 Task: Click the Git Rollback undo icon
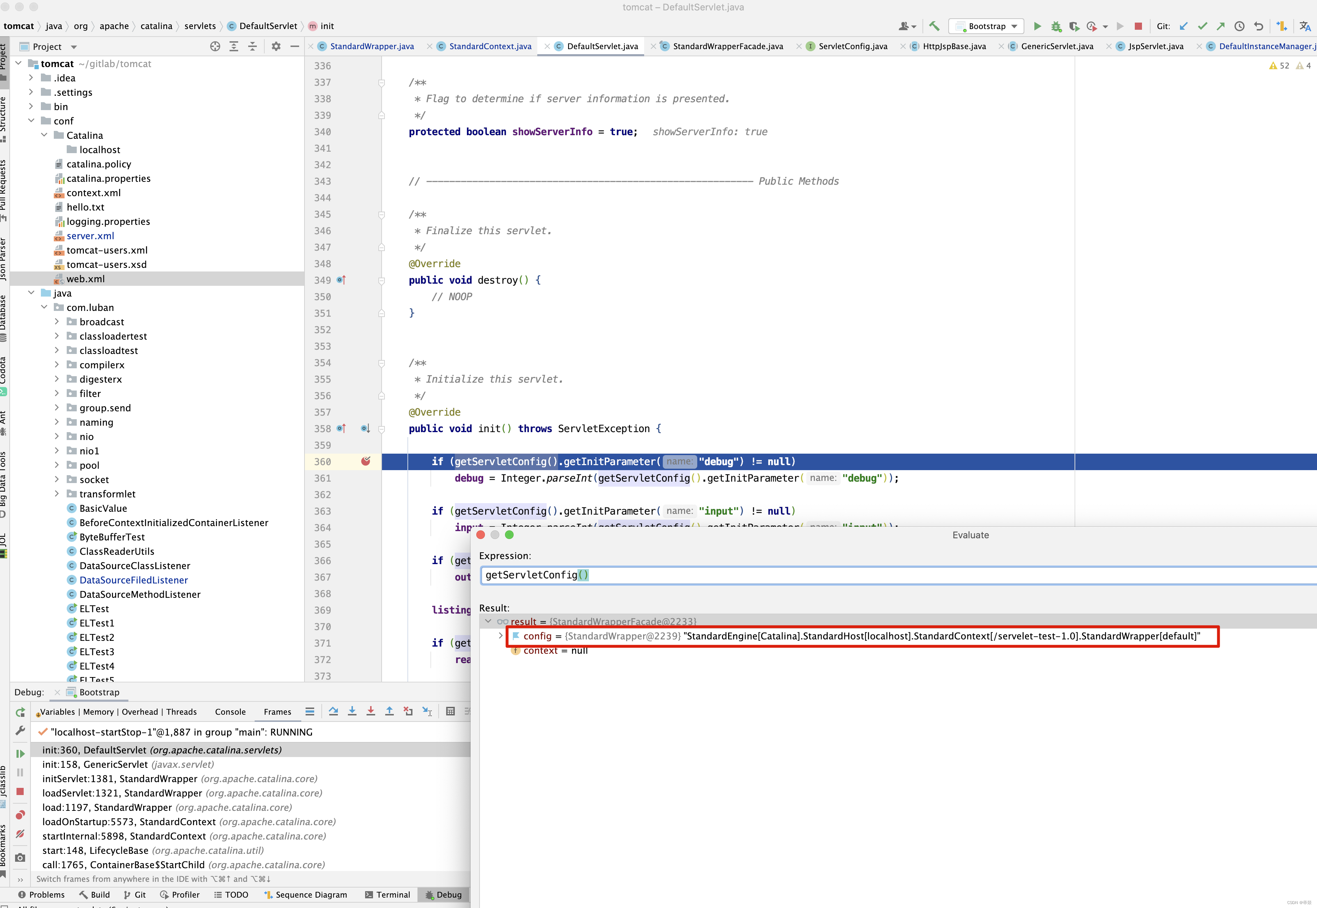point(1259,26)
